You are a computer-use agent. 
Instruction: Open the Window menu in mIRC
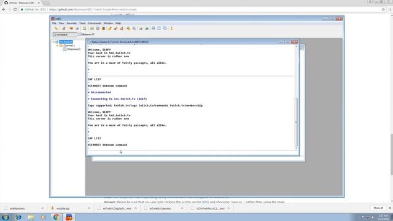(108, 23)
